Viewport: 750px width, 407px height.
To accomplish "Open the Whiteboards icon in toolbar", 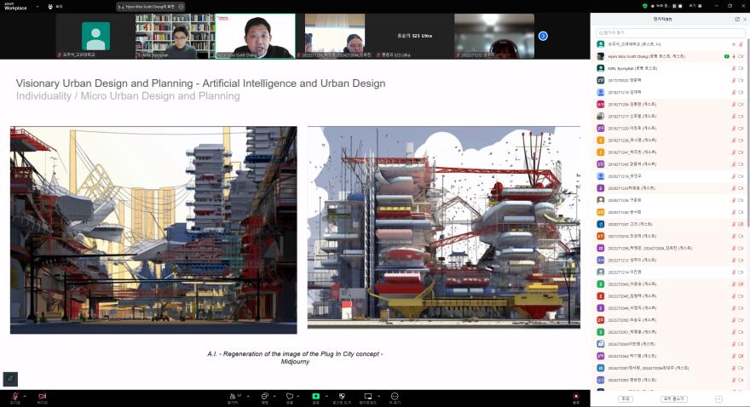I will (368, 396).
